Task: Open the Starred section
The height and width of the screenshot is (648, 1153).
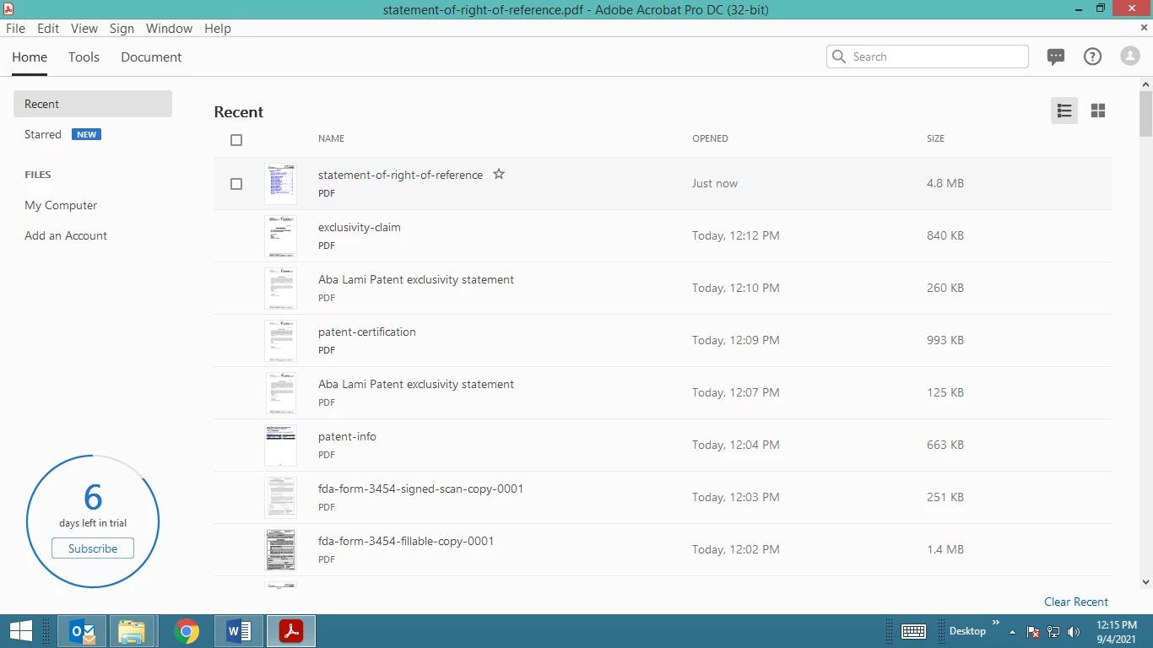Action: (43, 134)
